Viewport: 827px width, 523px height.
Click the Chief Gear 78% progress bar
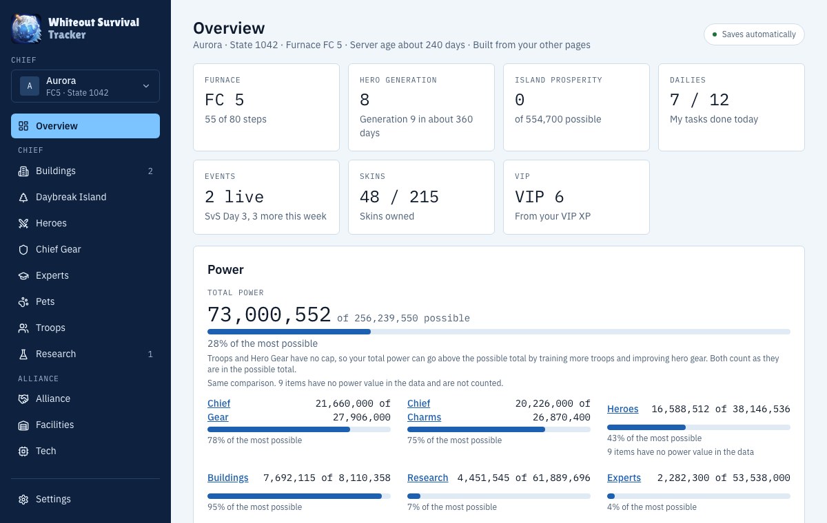coord(299,429)
